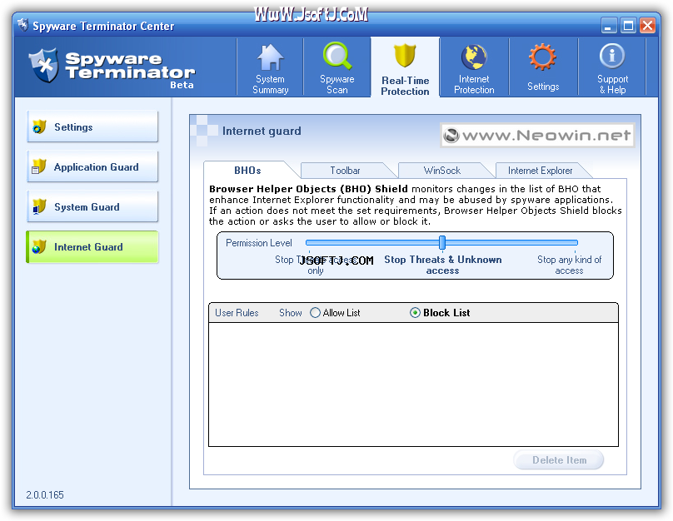Open sidebar Settings button
This screenshot has height=521, width=673.
pyautogui.click(x=92, y=127)
